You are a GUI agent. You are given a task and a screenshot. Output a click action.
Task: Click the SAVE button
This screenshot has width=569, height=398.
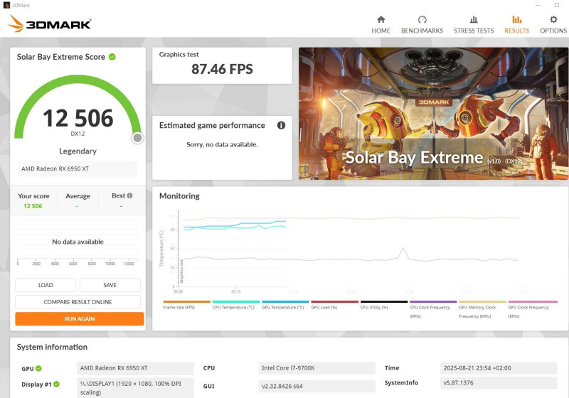[x=110, y=285]
